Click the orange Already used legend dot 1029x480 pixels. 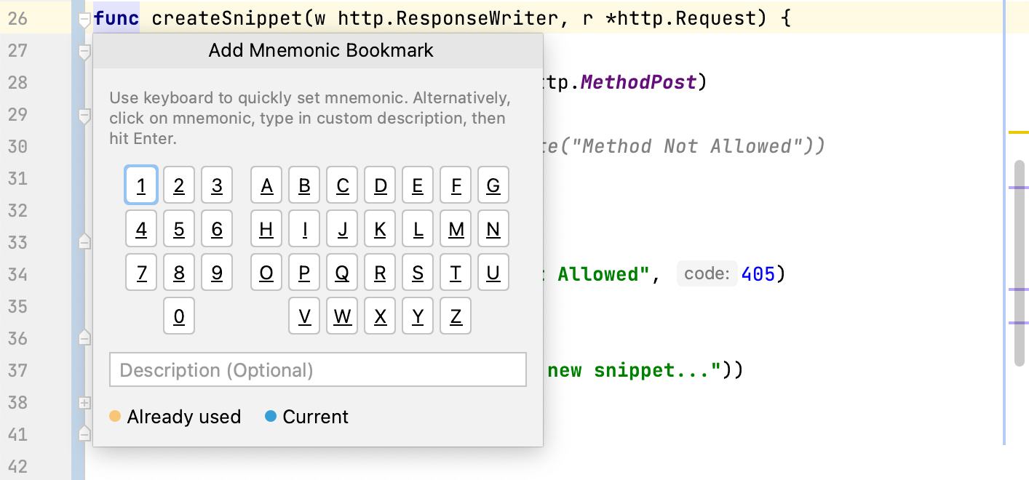(x=115, y=417)
